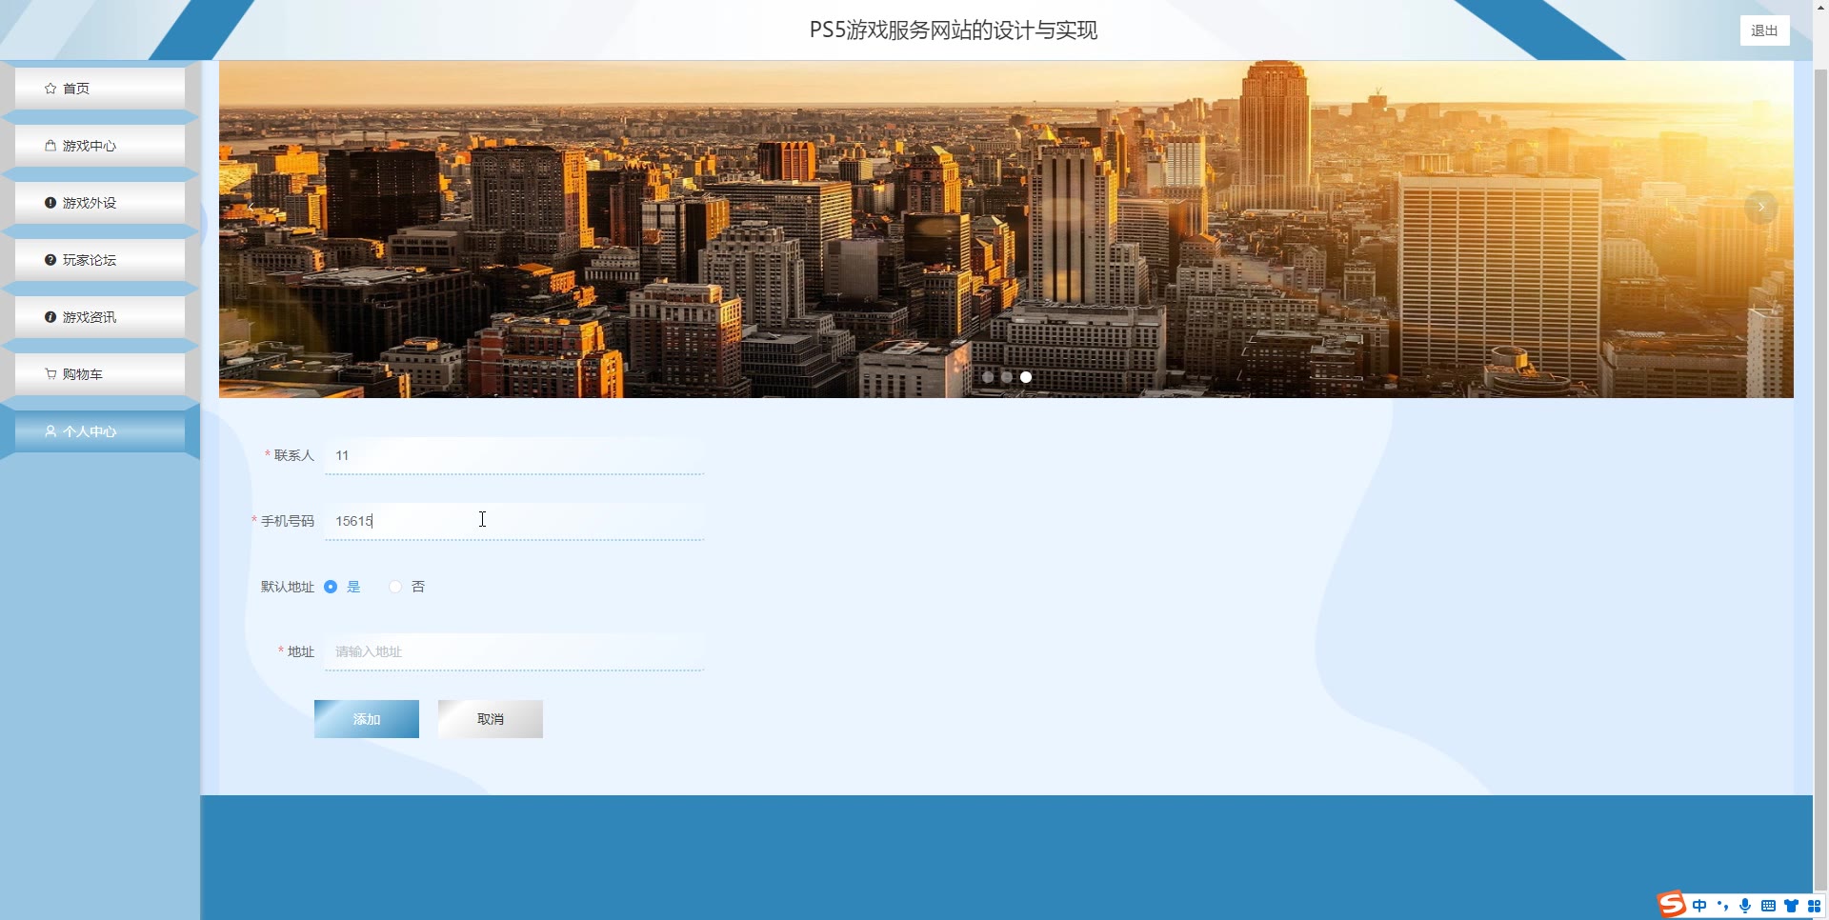Focus the 地址 input field
Image resolution: width=1829 pixels, height=920 pixels.
click(514, 651)
